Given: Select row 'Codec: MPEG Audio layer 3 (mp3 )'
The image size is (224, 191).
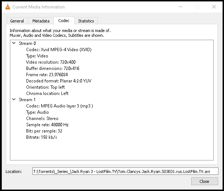Looking at the screenshot, I should [60, 106].
